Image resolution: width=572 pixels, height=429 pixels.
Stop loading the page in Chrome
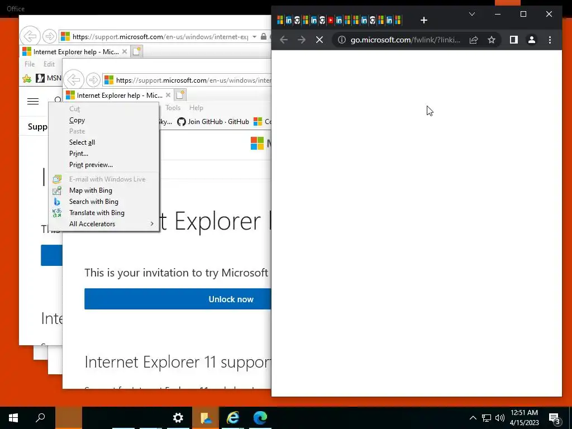click(x=320, y=40)
